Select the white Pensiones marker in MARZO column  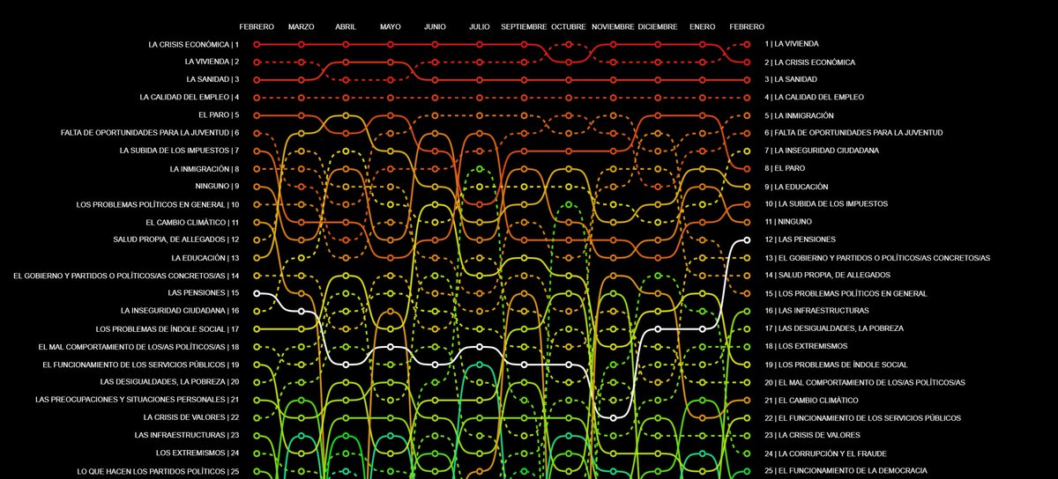tap(301, 311)
